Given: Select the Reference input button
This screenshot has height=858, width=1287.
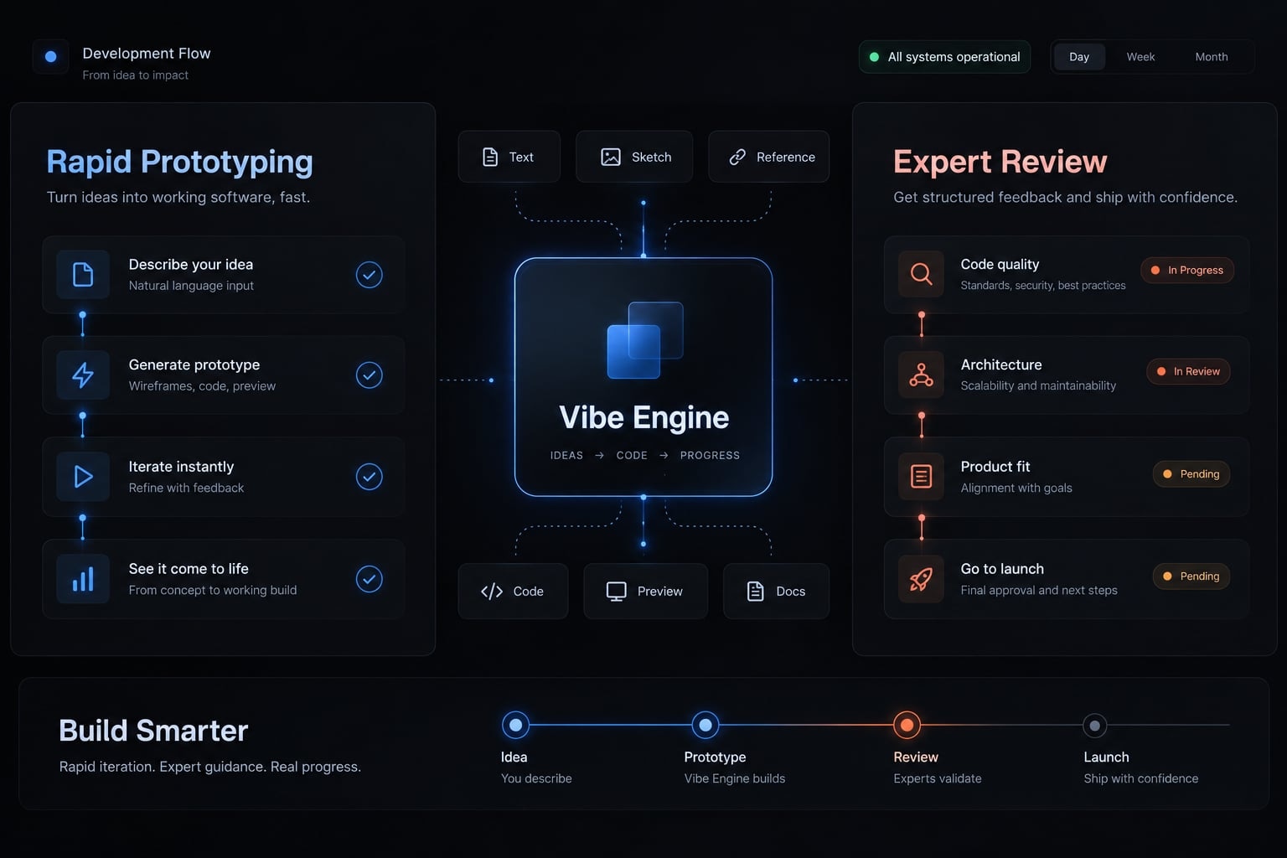Looking at the screenshot, I should coord(769,157).
